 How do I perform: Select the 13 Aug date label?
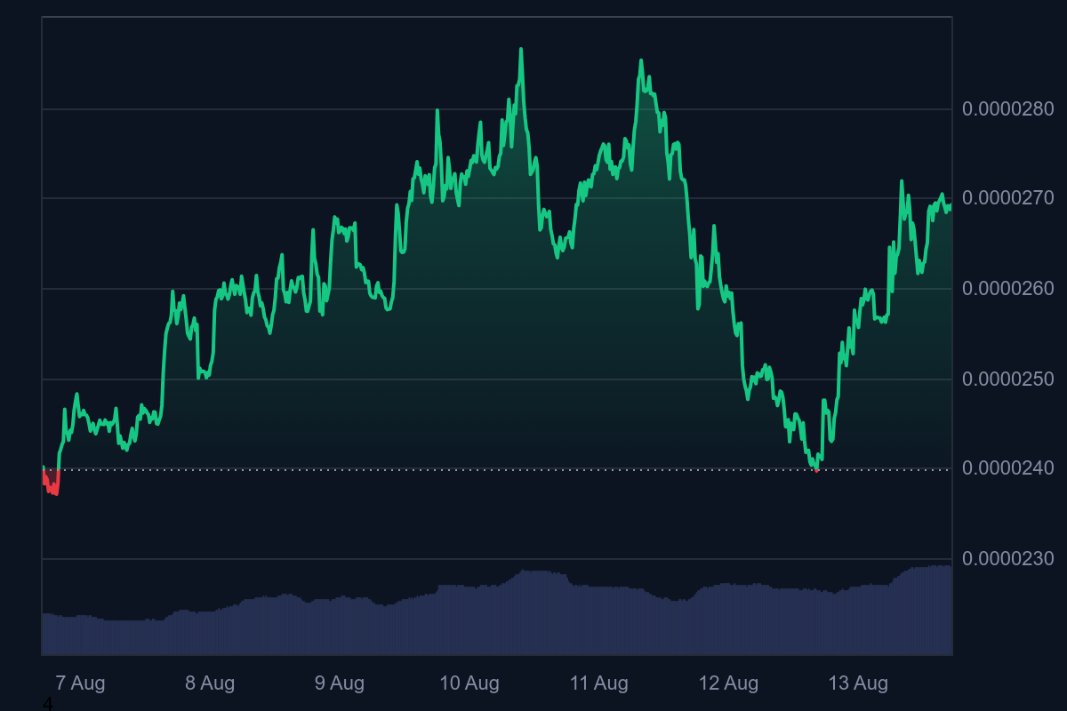point(859,683)
